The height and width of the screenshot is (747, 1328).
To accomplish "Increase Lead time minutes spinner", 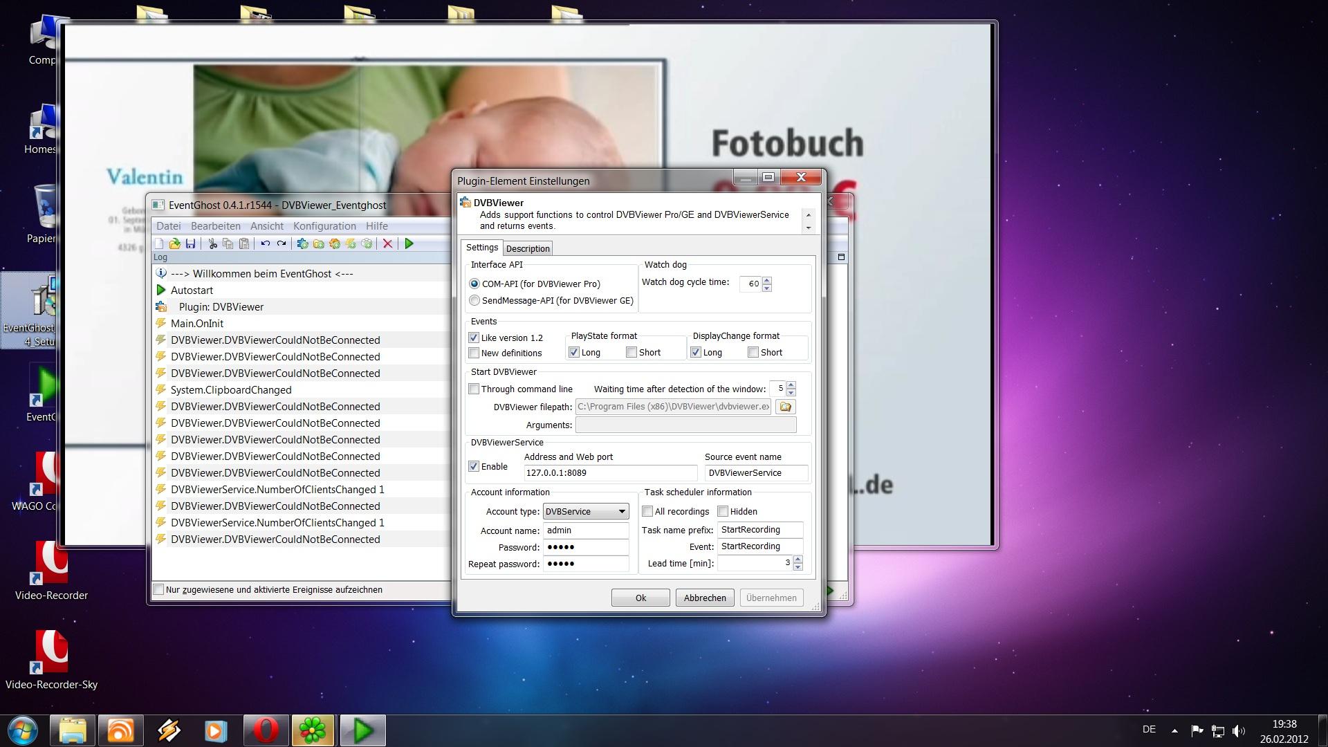I will tap(798, 560).
